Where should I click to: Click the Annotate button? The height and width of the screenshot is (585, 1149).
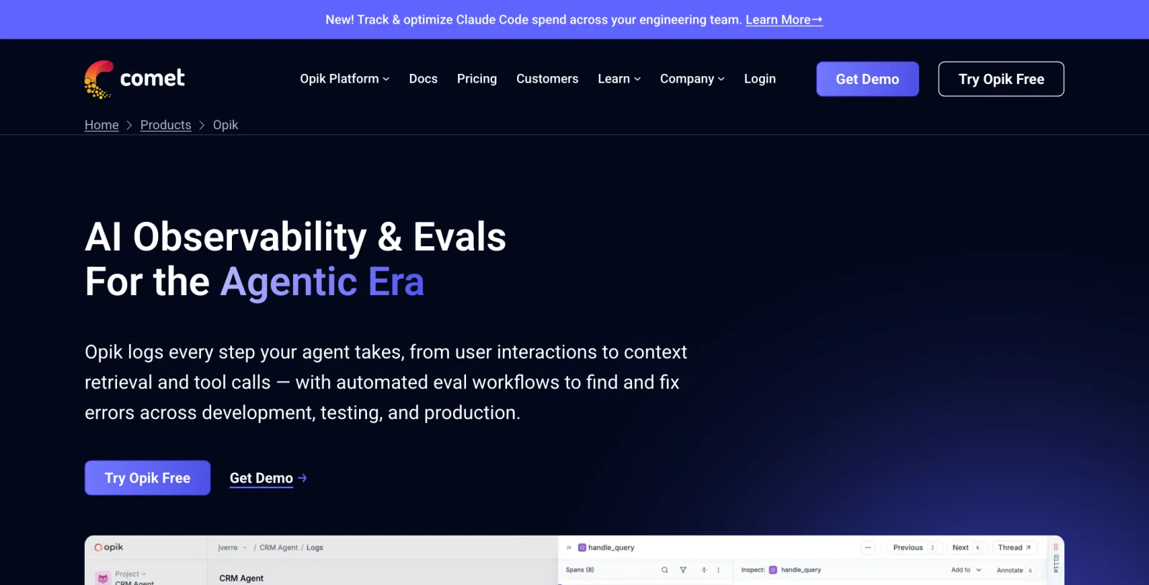[x=1014, y=570]
